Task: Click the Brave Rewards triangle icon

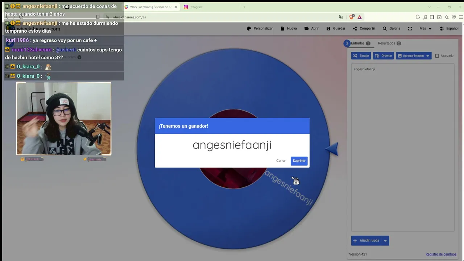Action: [360, 17]
